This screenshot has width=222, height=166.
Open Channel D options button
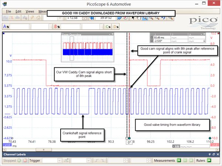pyautogui.click(x=116, y=27)
